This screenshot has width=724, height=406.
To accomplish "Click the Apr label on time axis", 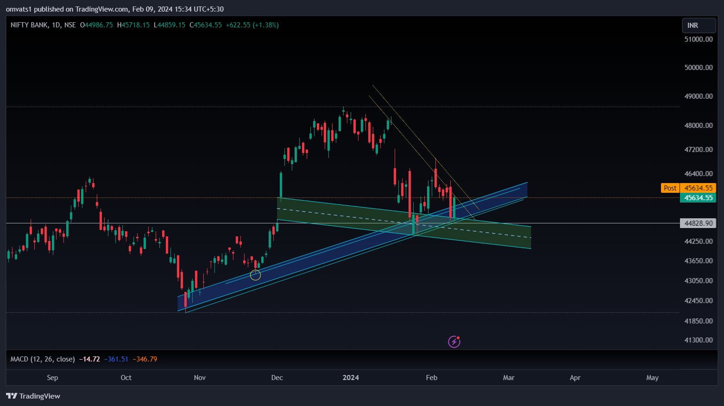I will 575,378.
